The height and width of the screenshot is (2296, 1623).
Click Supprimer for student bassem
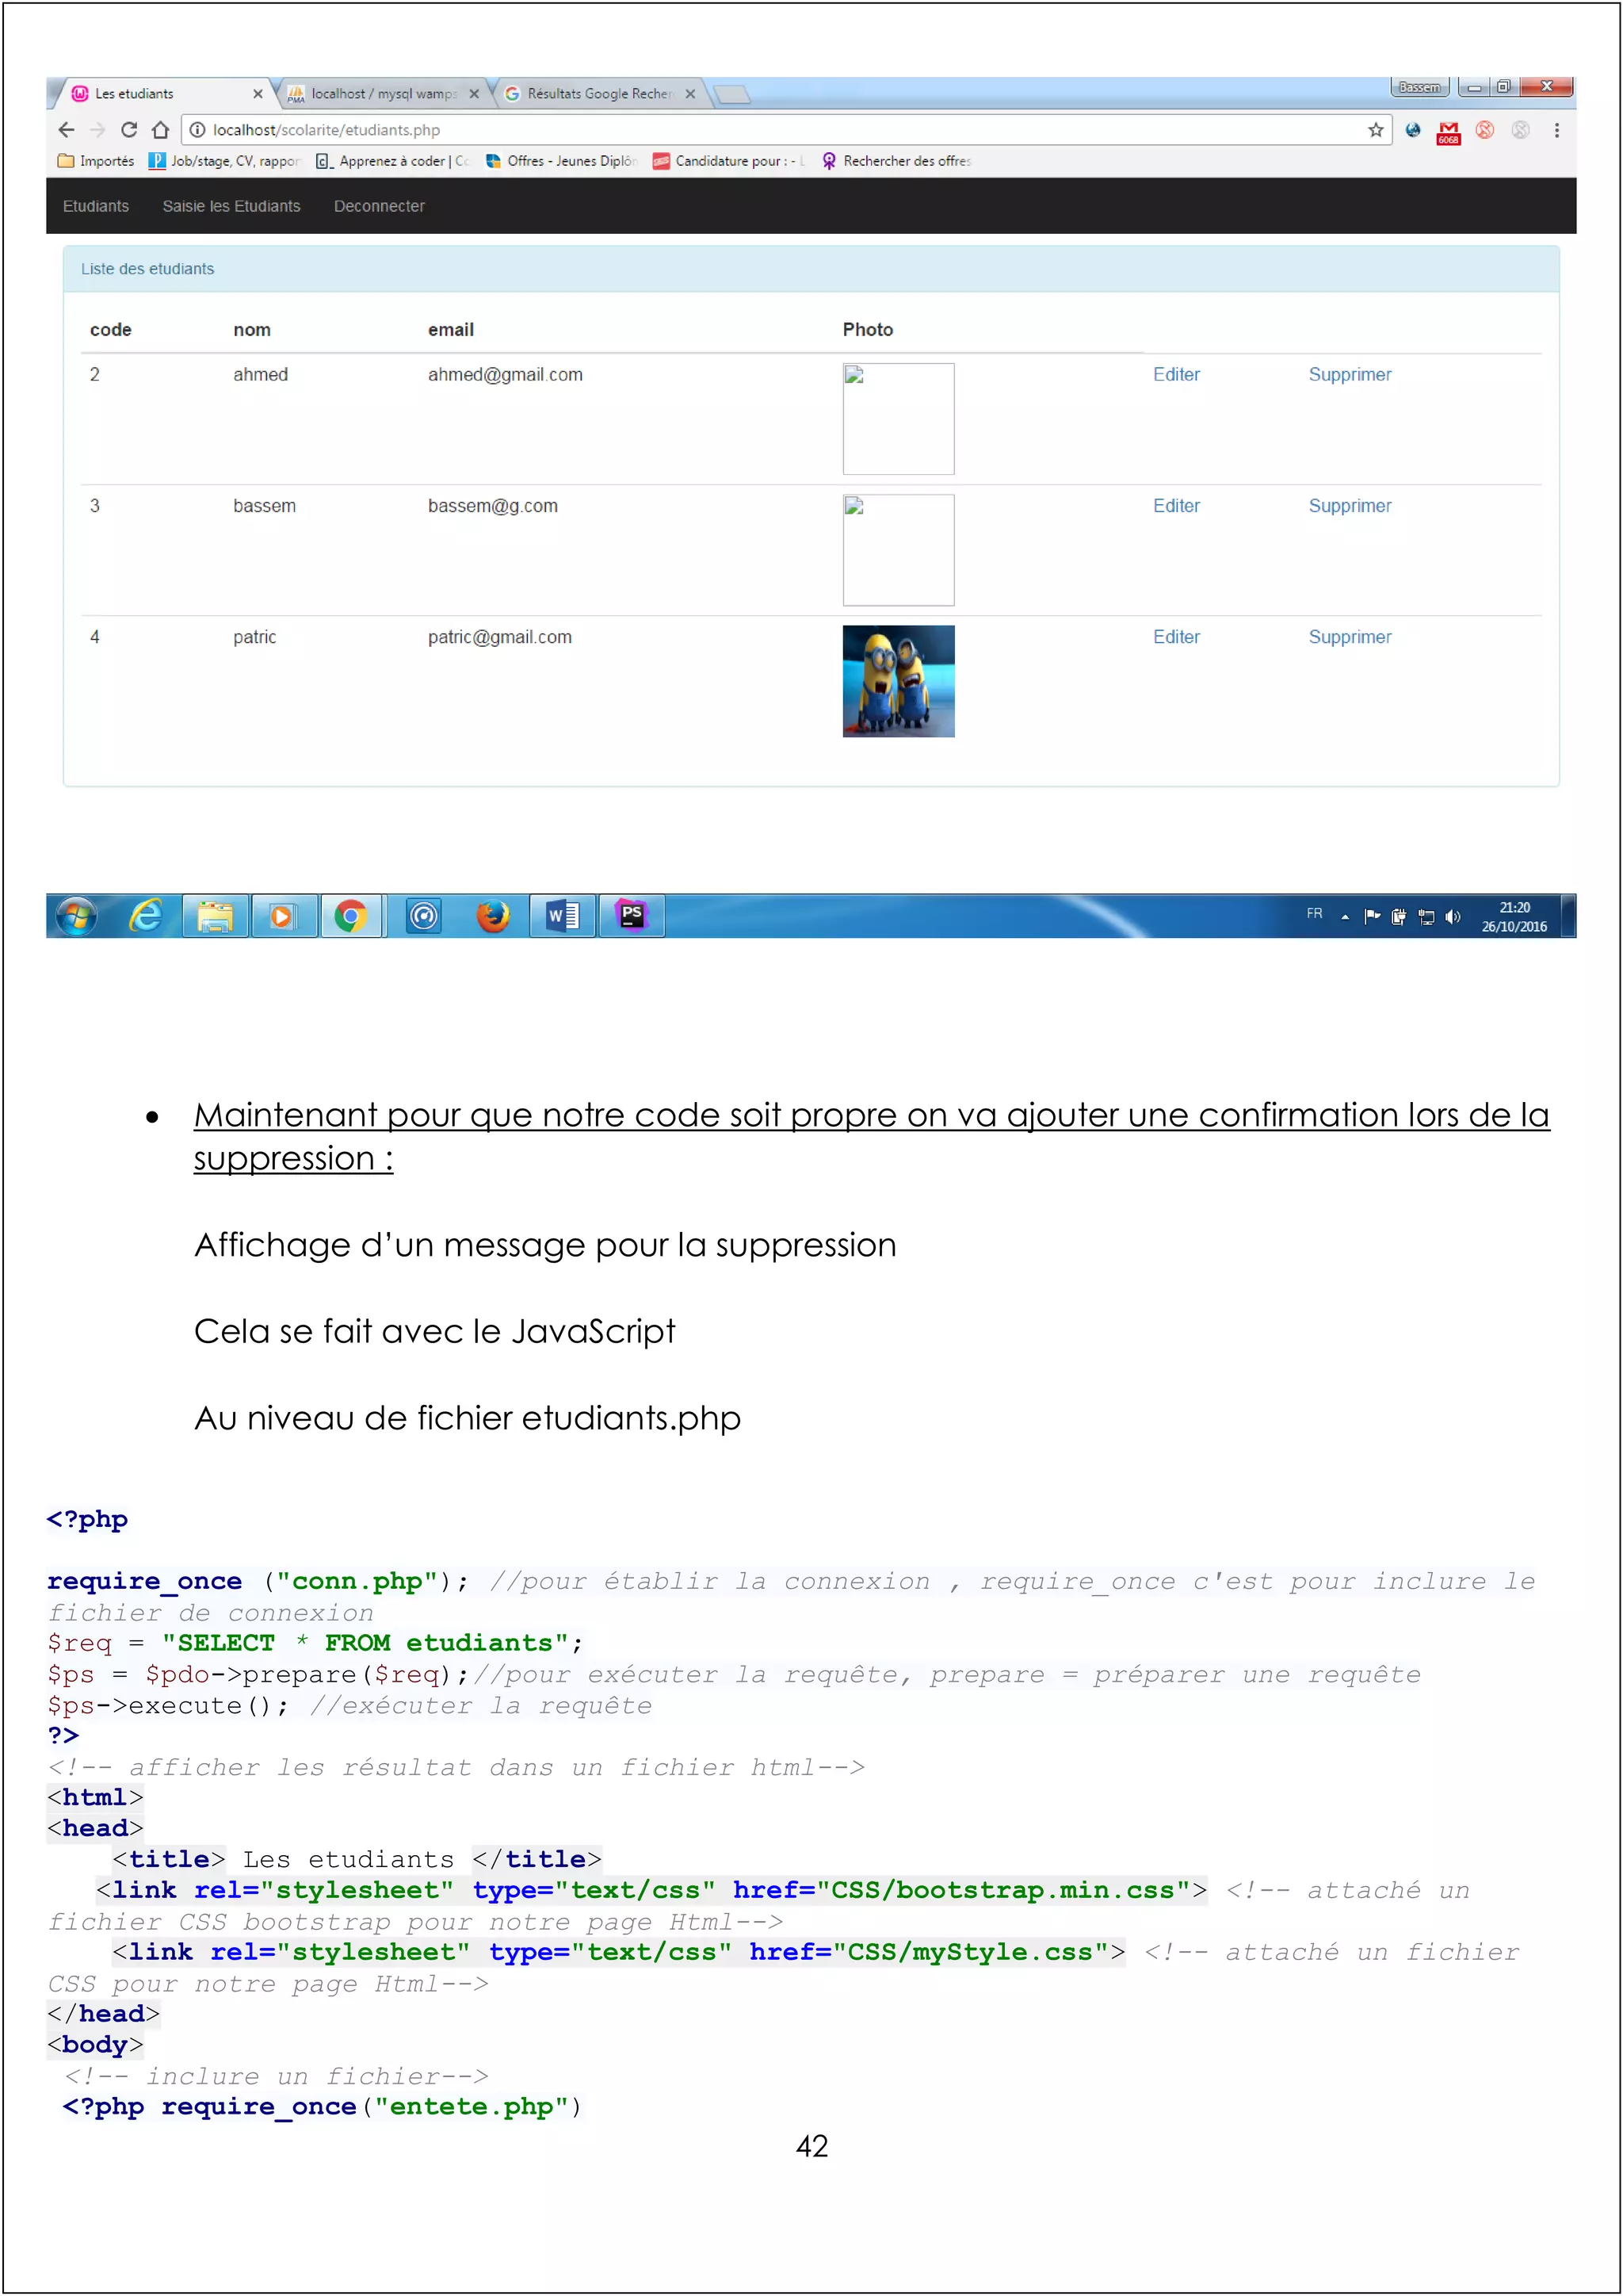point(1349,506)
